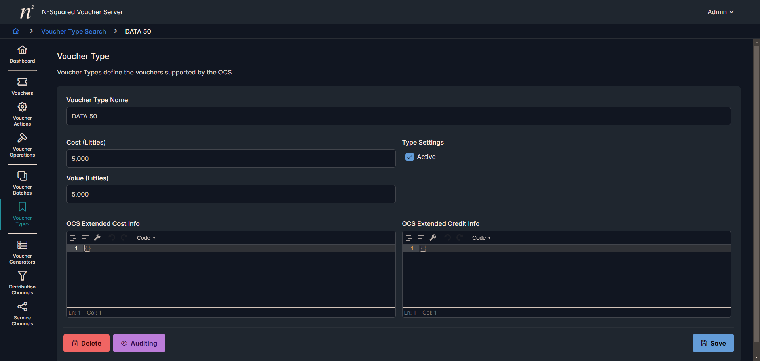Uncheck the Active checkbox
The image size is (760, 361).
410,157
